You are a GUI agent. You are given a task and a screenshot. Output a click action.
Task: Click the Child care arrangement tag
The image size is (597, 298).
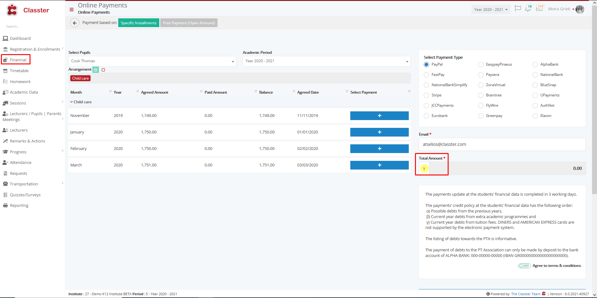coord(81,78)
